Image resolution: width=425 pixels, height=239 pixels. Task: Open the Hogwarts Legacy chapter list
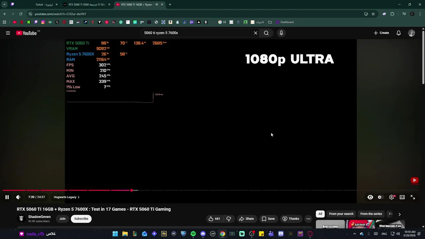point(66,197)
